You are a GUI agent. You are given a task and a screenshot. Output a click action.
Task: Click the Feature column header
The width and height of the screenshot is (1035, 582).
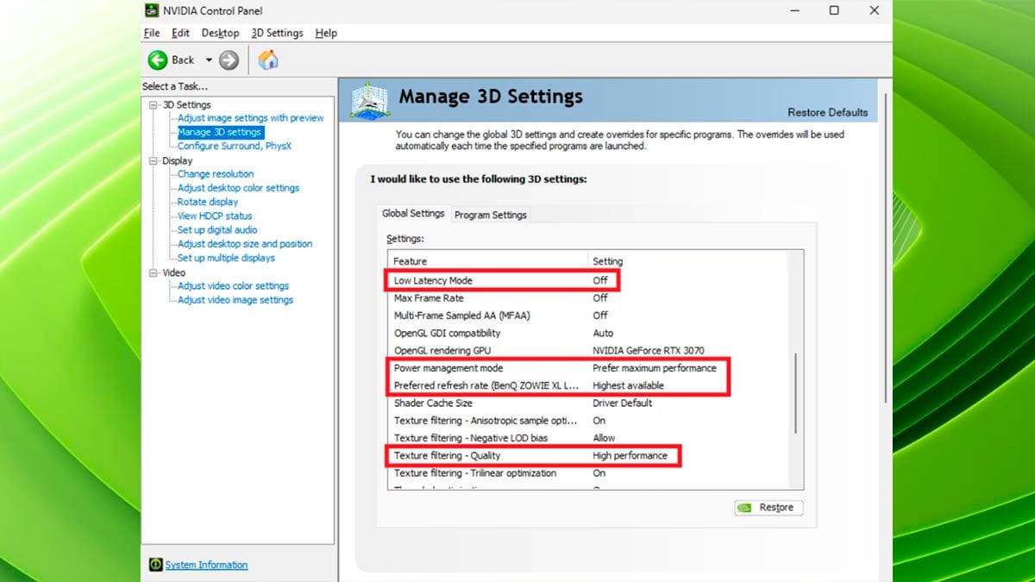[488, 261]
